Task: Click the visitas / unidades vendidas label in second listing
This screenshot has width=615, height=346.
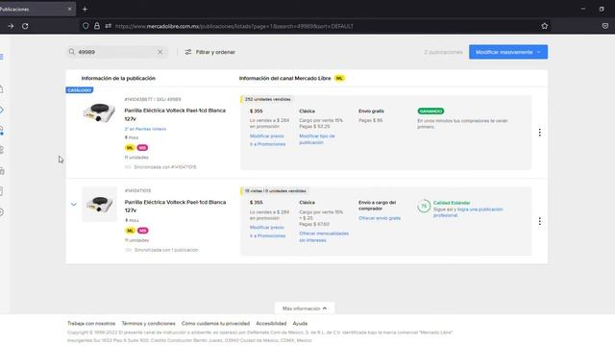Action: click(x=275, y=190)
